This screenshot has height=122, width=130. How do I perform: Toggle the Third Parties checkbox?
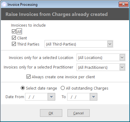tap(14, 44)
